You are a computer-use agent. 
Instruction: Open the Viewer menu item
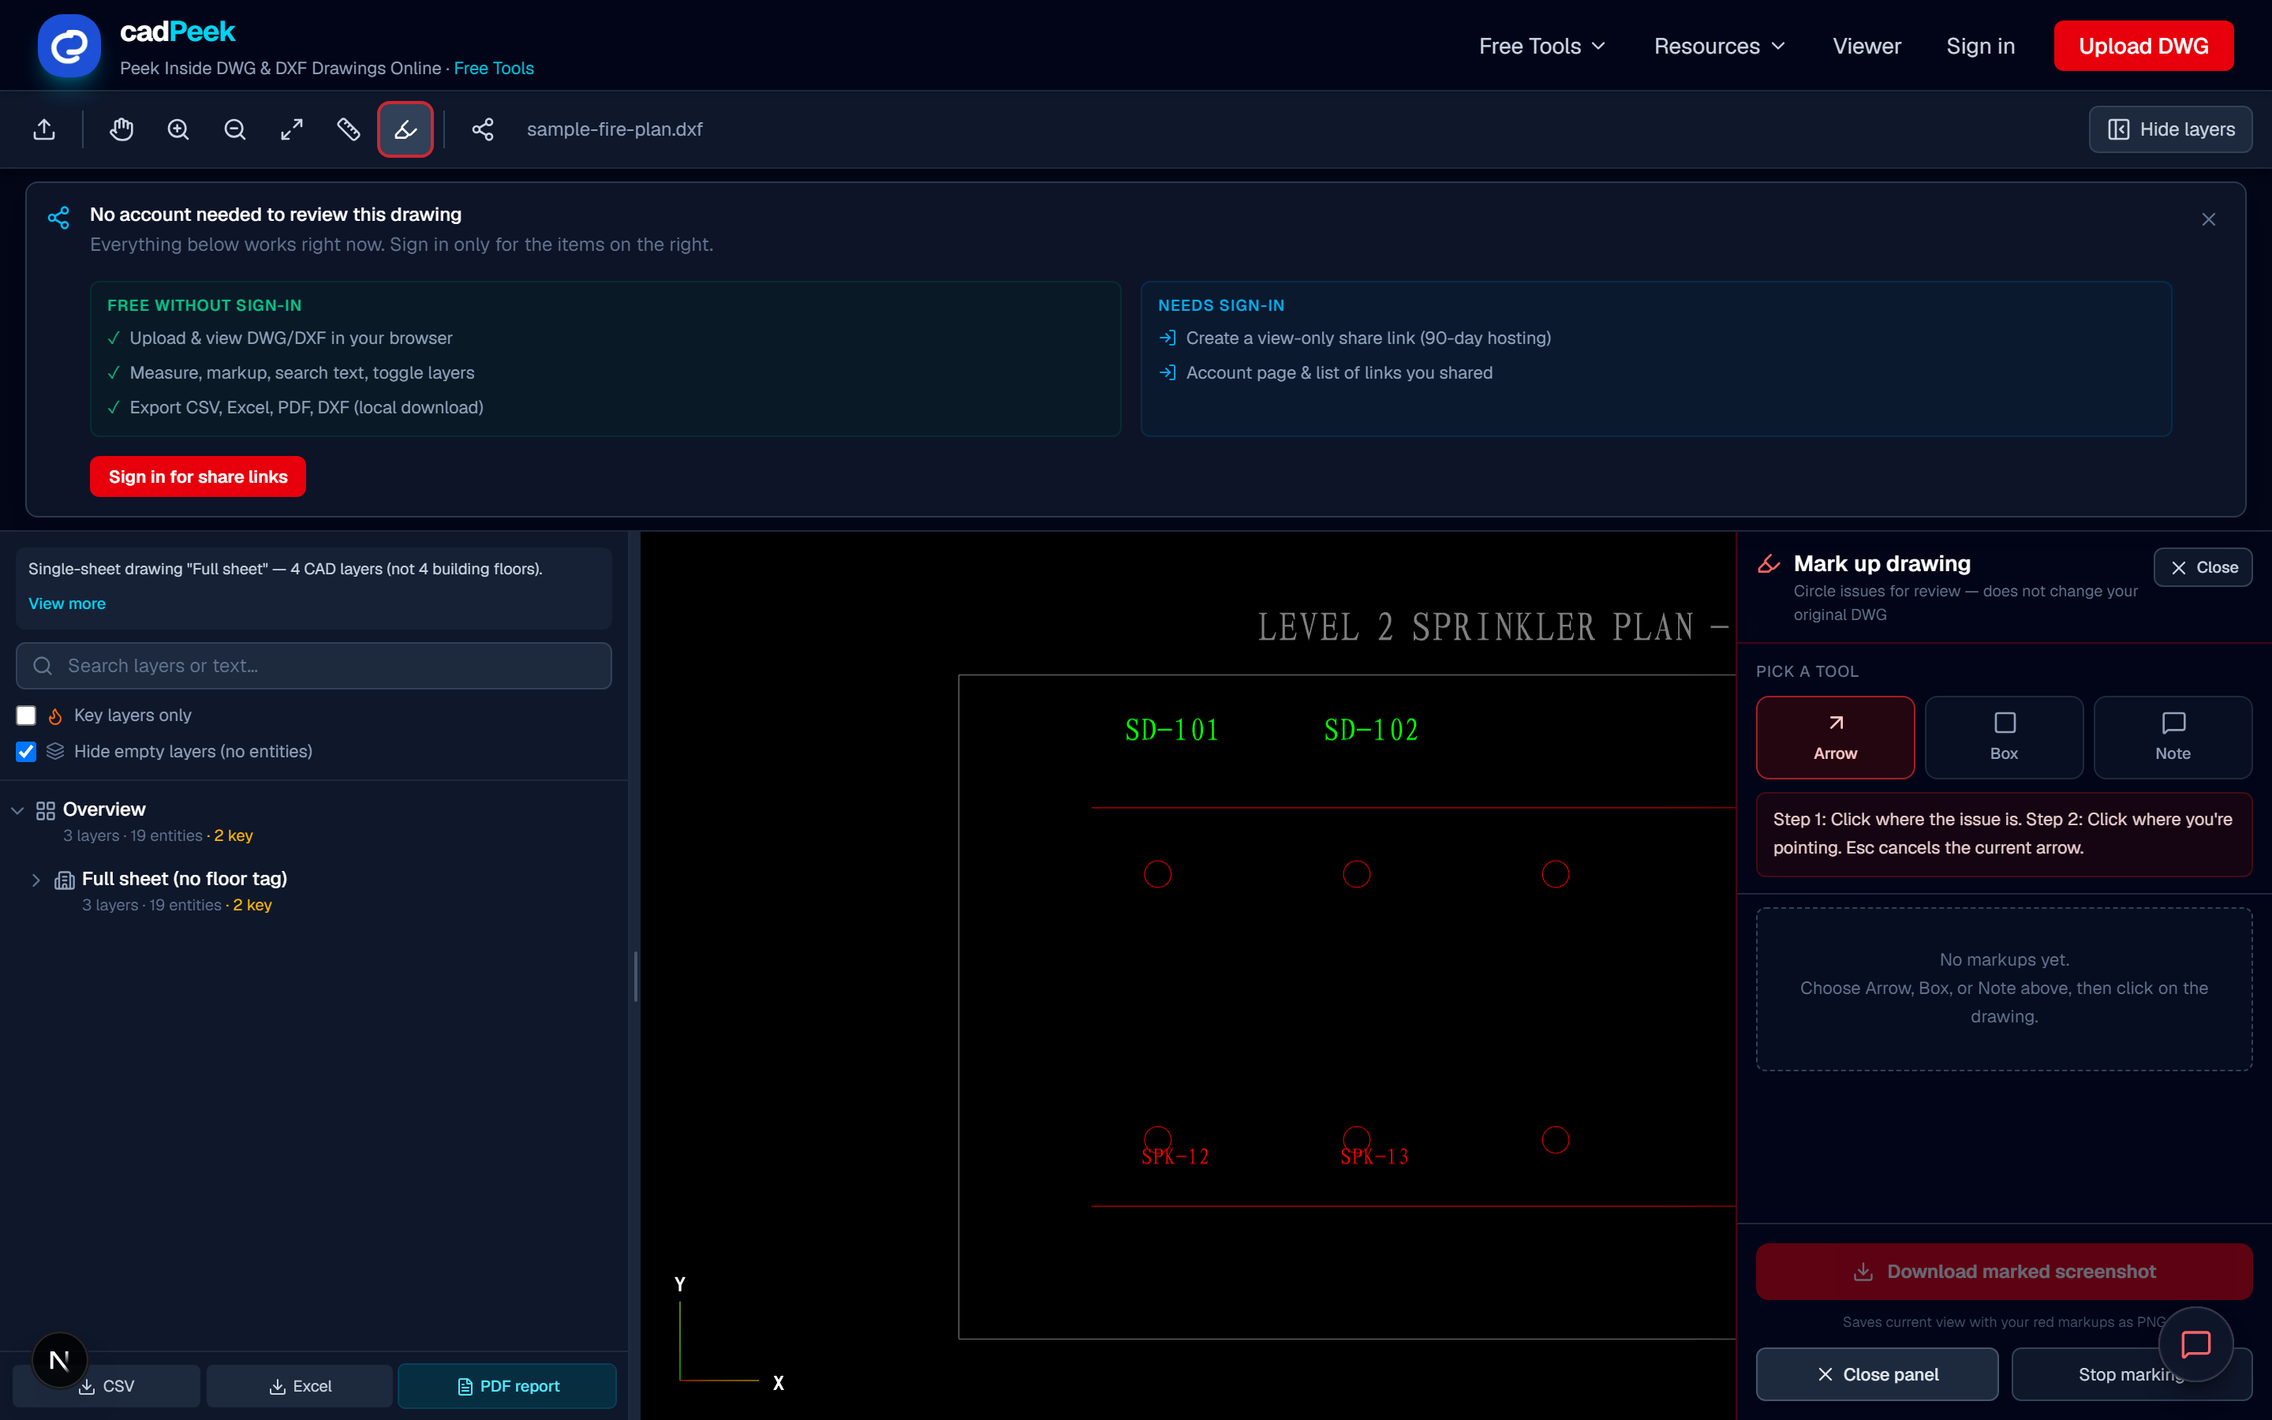coord(1867,46)
